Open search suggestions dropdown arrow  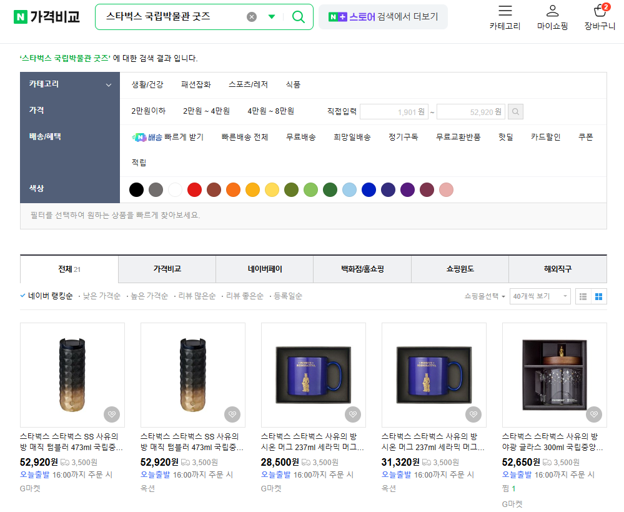(x=272, y=17)
